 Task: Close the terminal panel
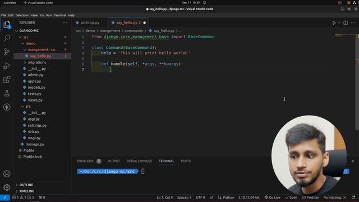[x=353, y=161]
